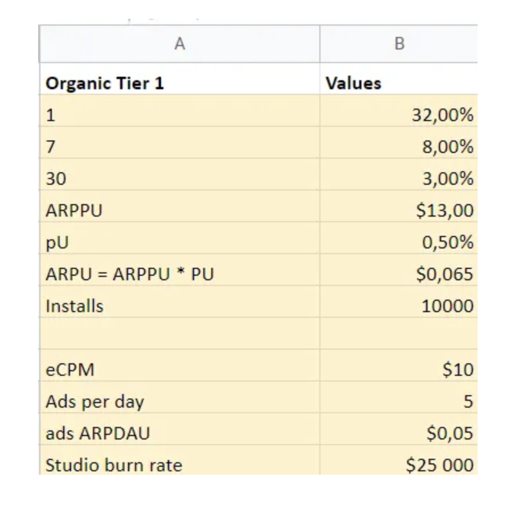Select column B header

(398, 44)
